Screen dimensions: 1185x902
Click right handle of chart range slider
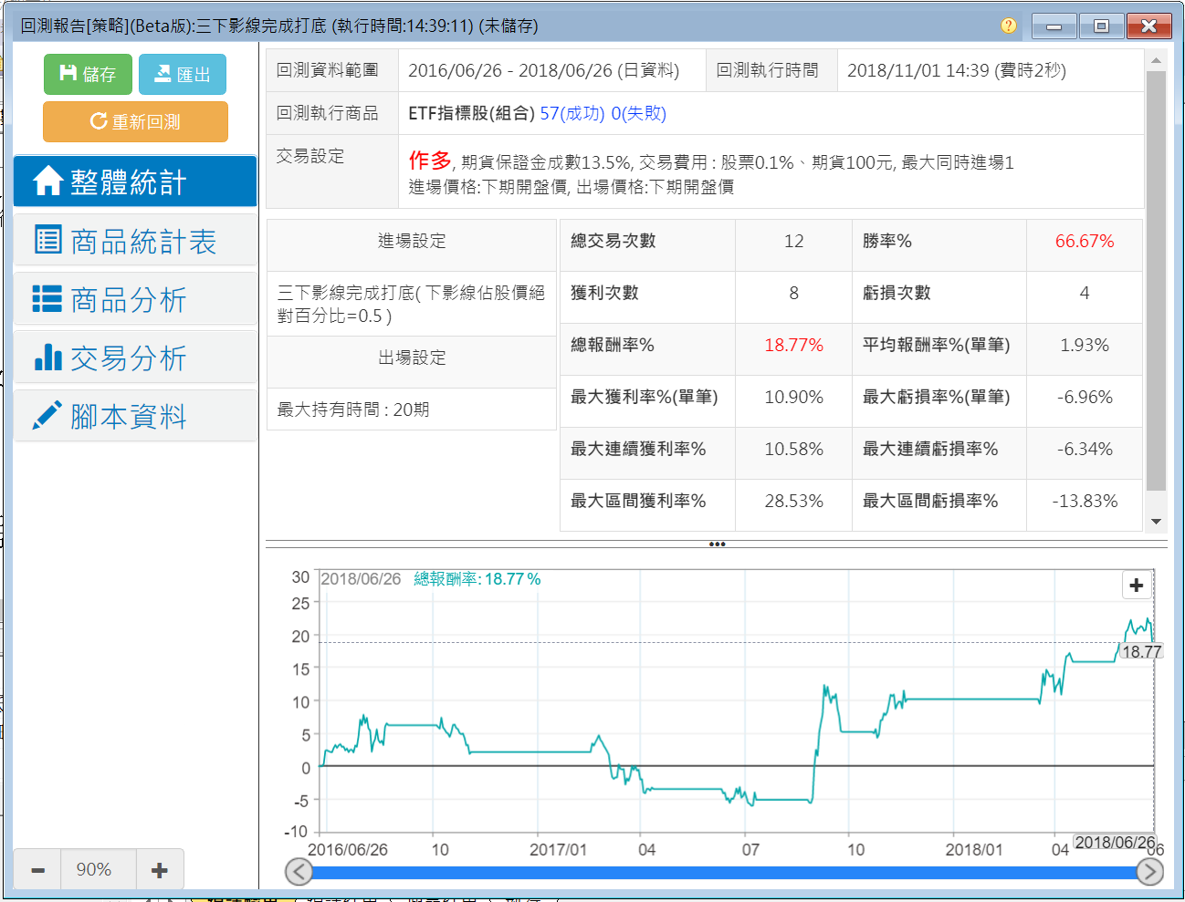pos(1149,872)
